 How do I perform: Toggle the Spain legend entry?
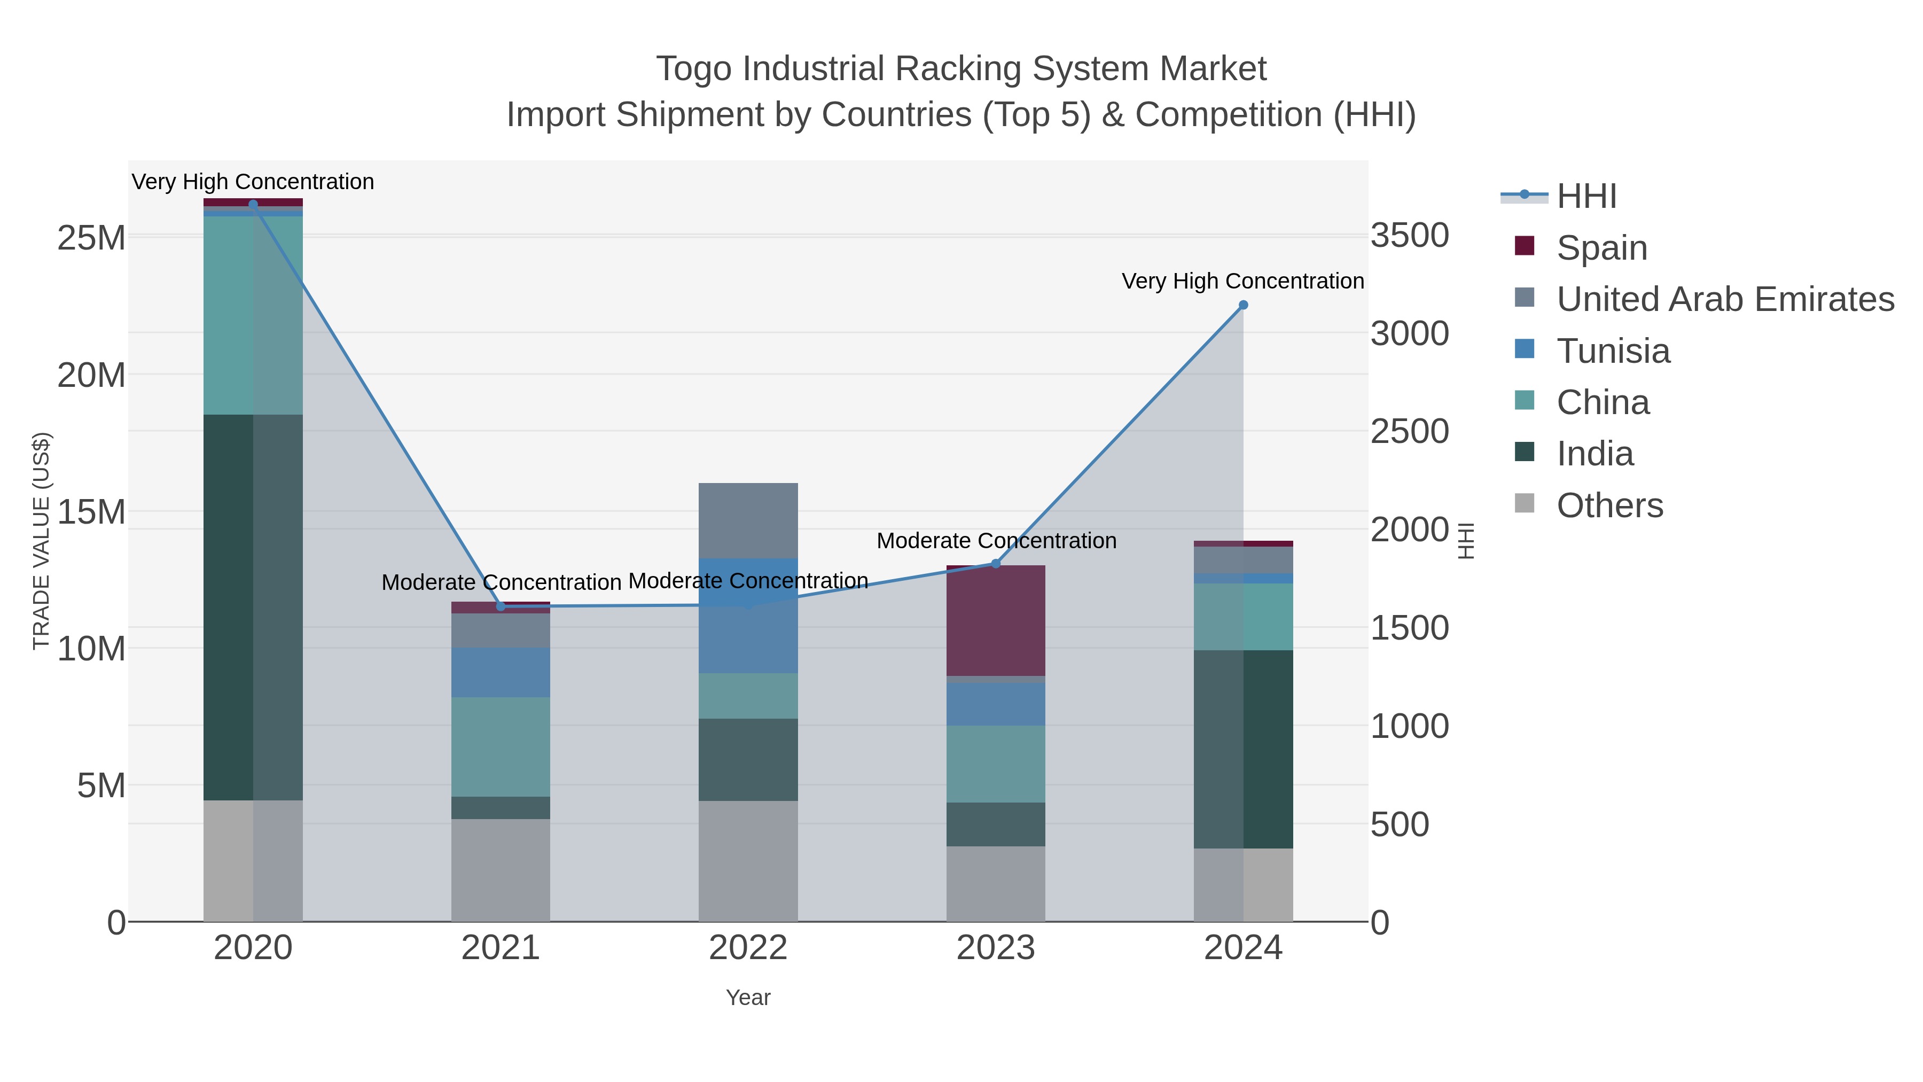(x=1581, y=247)
